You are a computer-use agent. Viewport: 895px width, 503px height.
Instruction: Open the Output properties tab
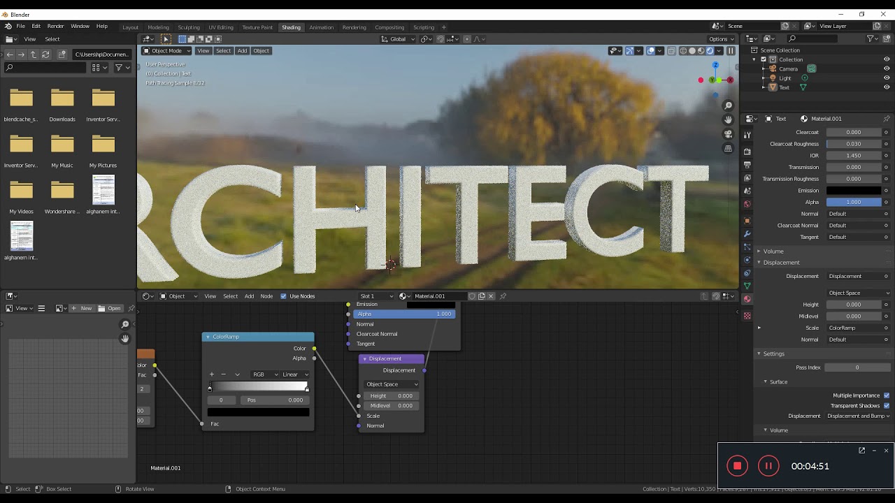[747, 164]
